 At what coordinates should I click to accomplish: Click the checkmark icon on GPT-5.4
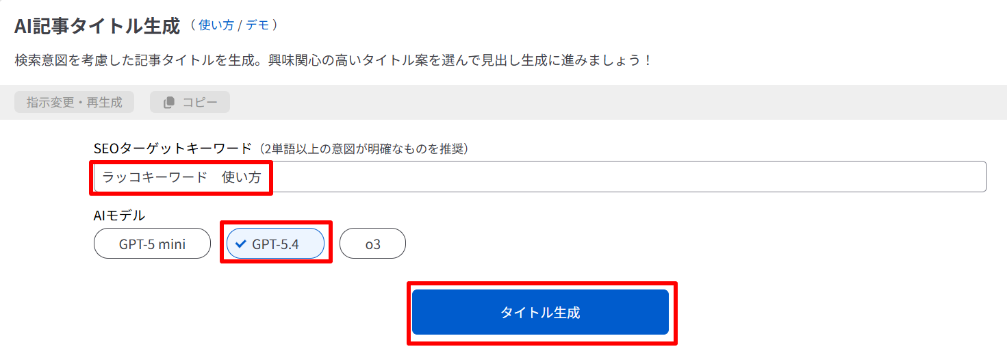240,244
